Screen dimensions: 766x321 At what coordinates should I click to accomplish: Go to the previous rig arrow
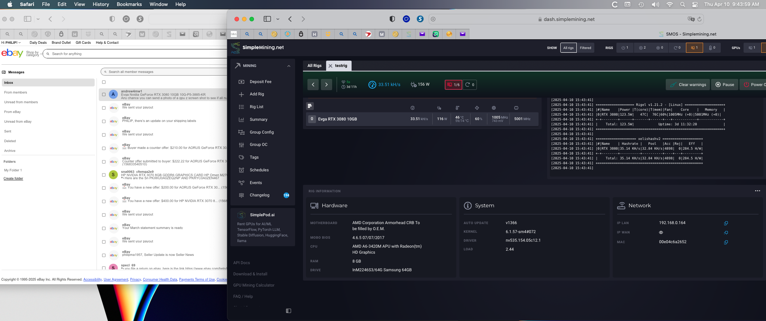313,85
